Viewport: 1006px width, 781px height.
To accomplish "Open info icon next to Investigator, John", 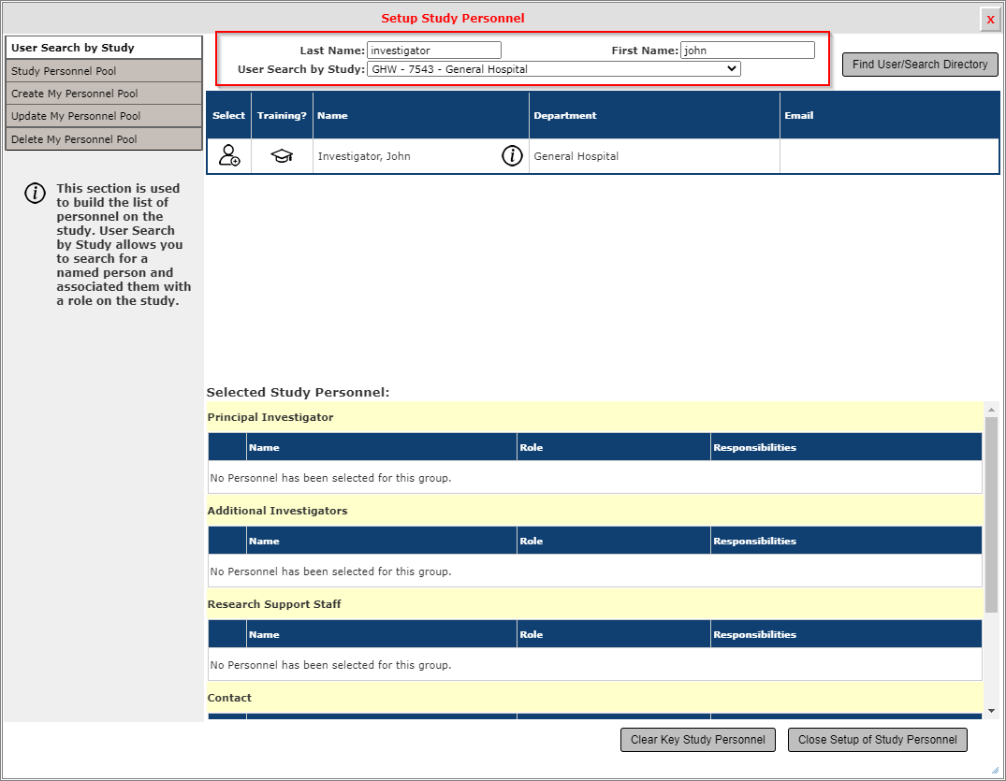I will pos(512,155).
